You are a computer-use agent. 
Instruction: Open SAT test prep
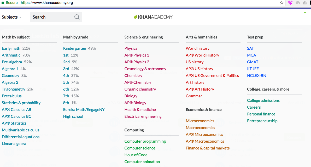click(x=250, y=48)
